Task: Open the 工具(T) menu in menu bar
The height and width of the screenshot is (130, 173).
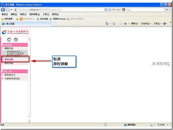Action: click(46, 14)
